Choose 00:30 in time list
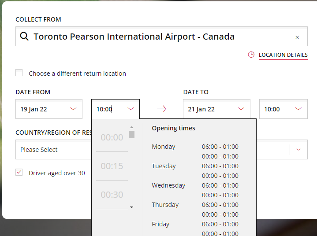Screen dimensions: 317x236 112,195
